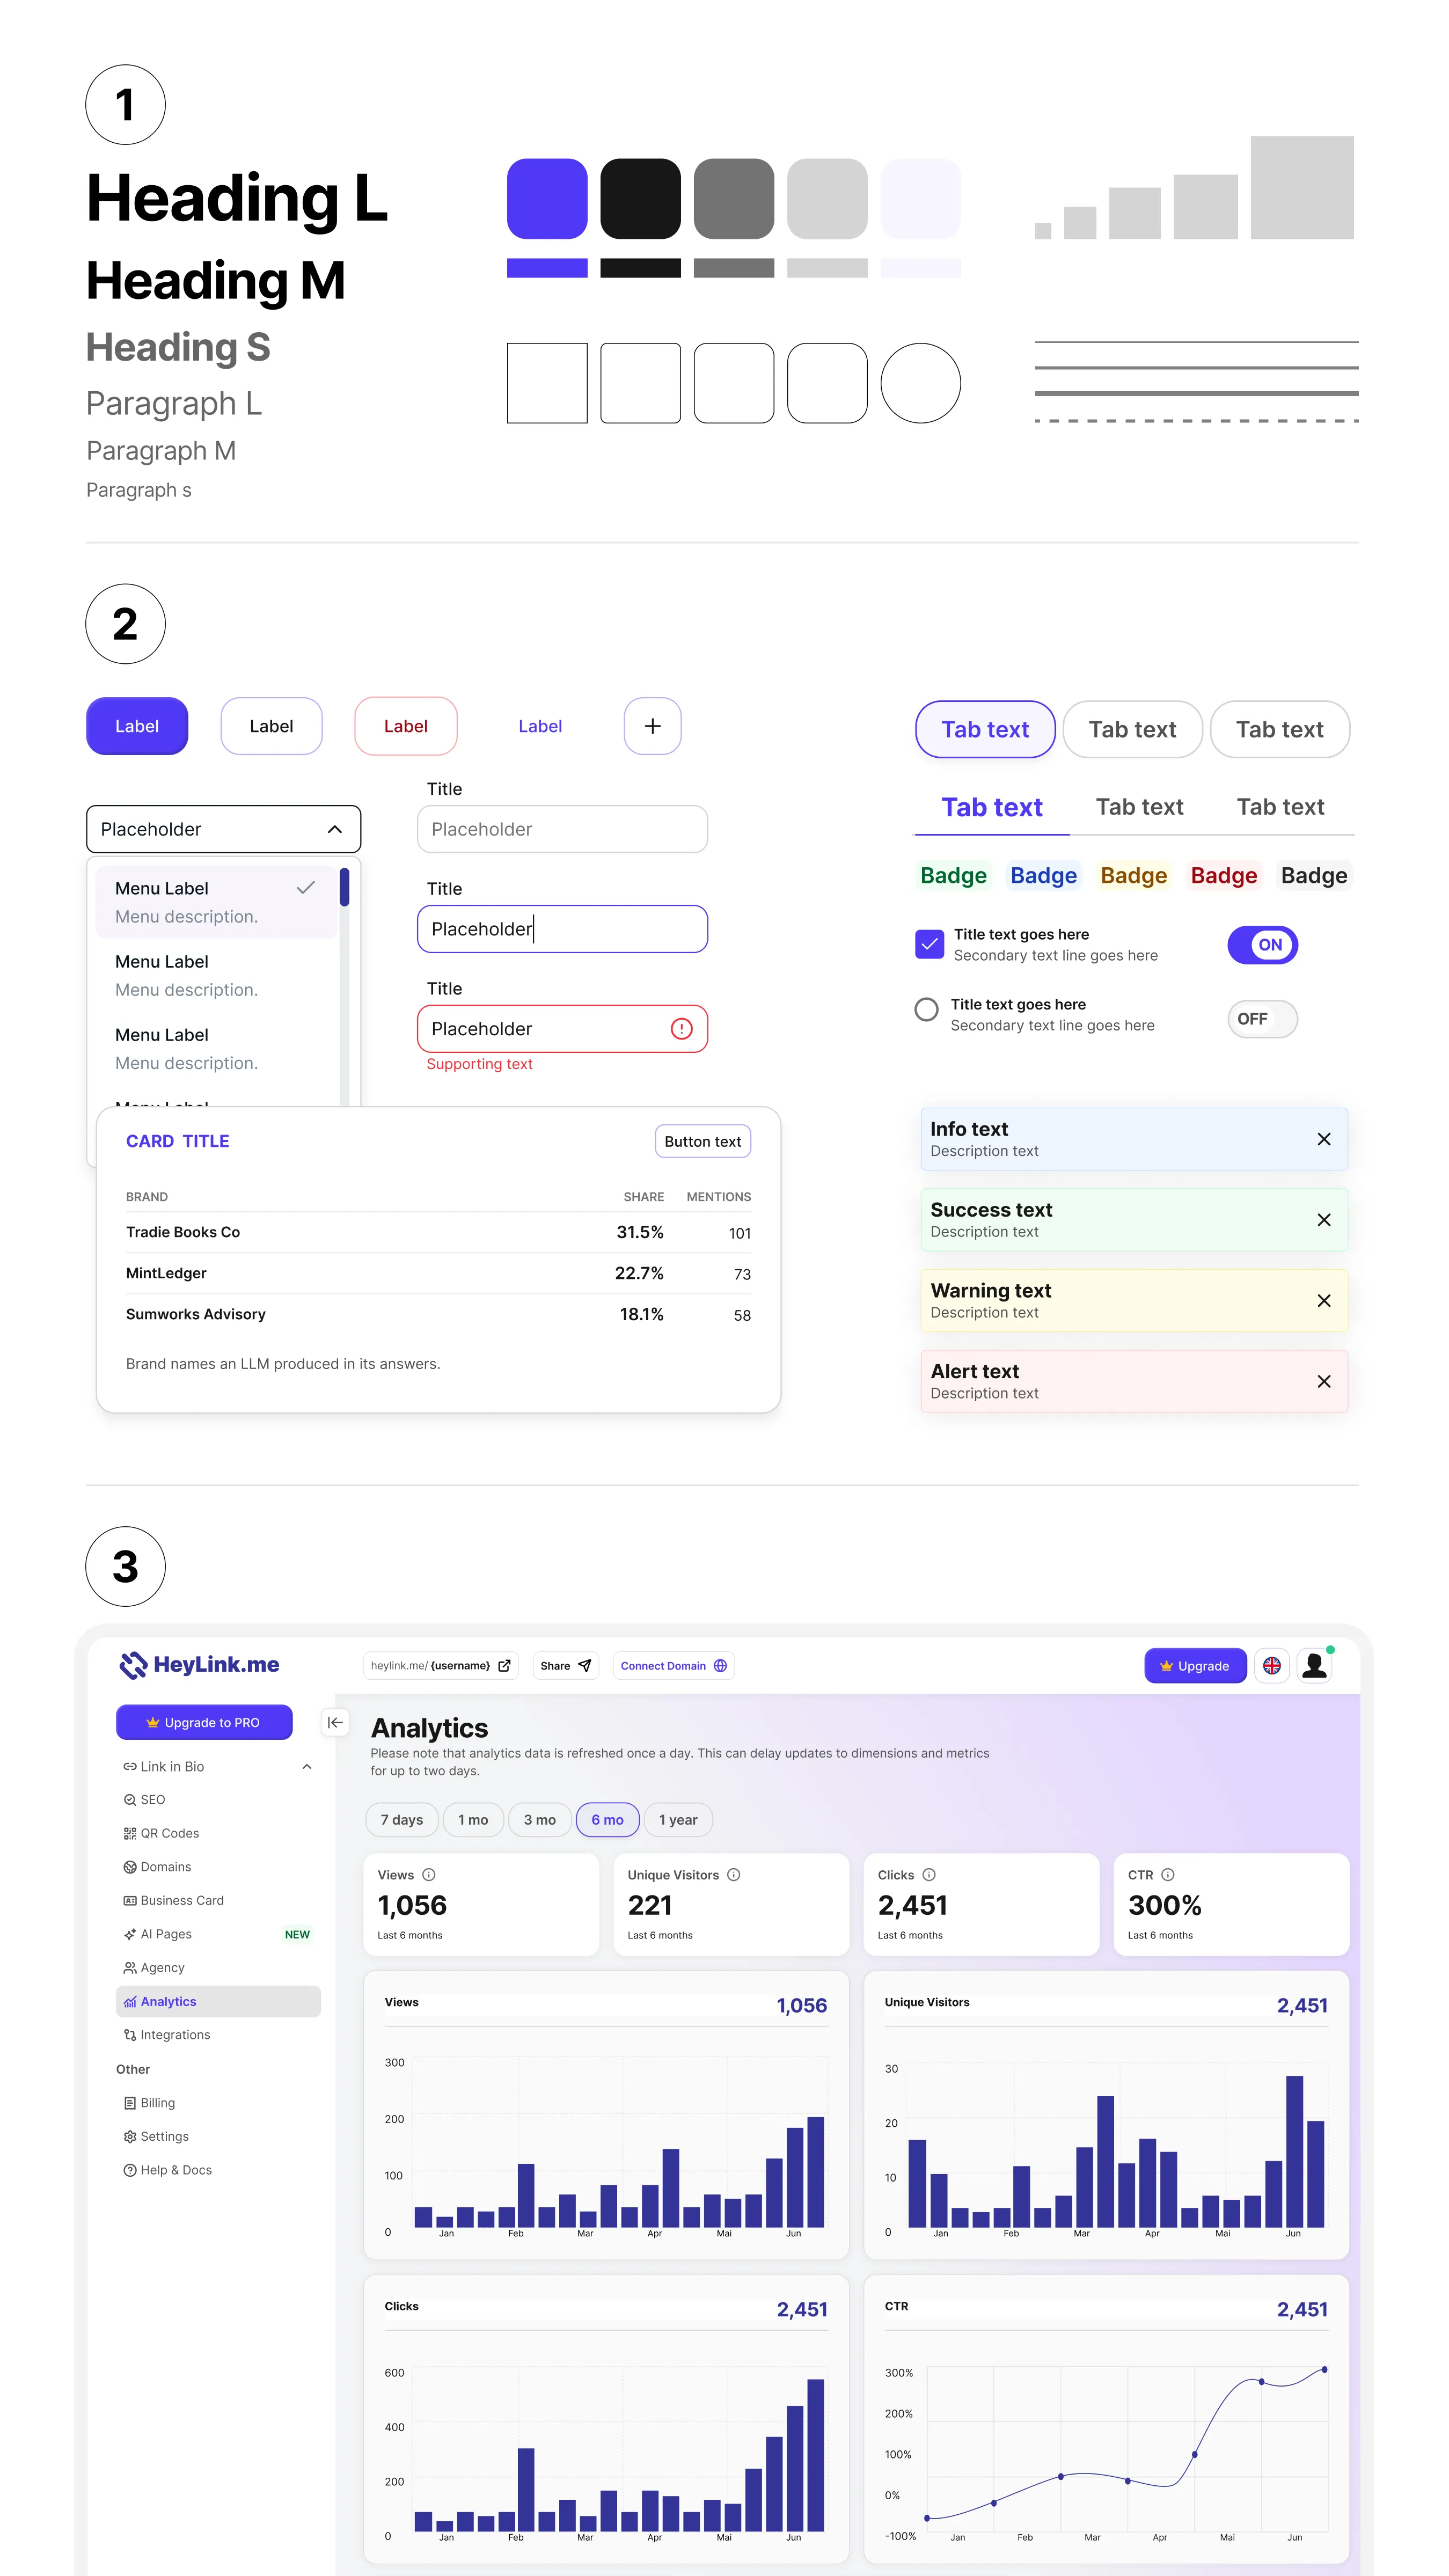The height and width of the screenshot is (2576, 1449).
Task: Dismiss the Info text alert
Action: 1323,1139
